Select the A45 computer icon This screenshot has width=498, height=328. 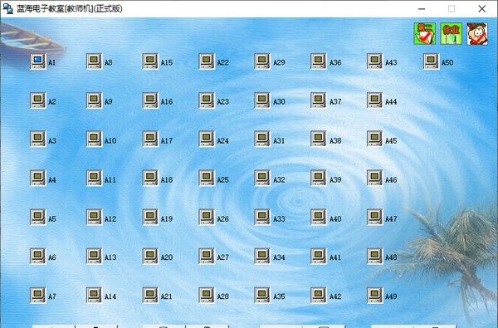(375, 140)
